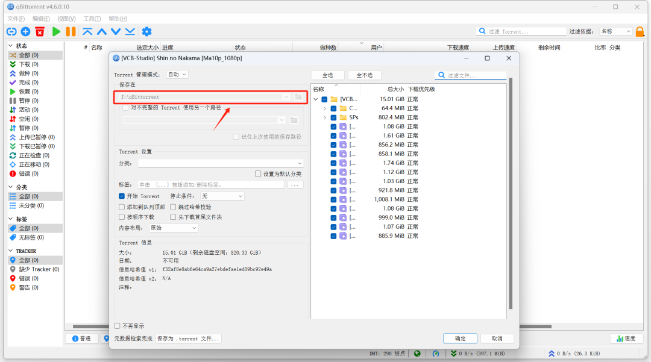Click the green resume play icon
The height and width of the screenshot is (362, 651).
tap(57, 31)
